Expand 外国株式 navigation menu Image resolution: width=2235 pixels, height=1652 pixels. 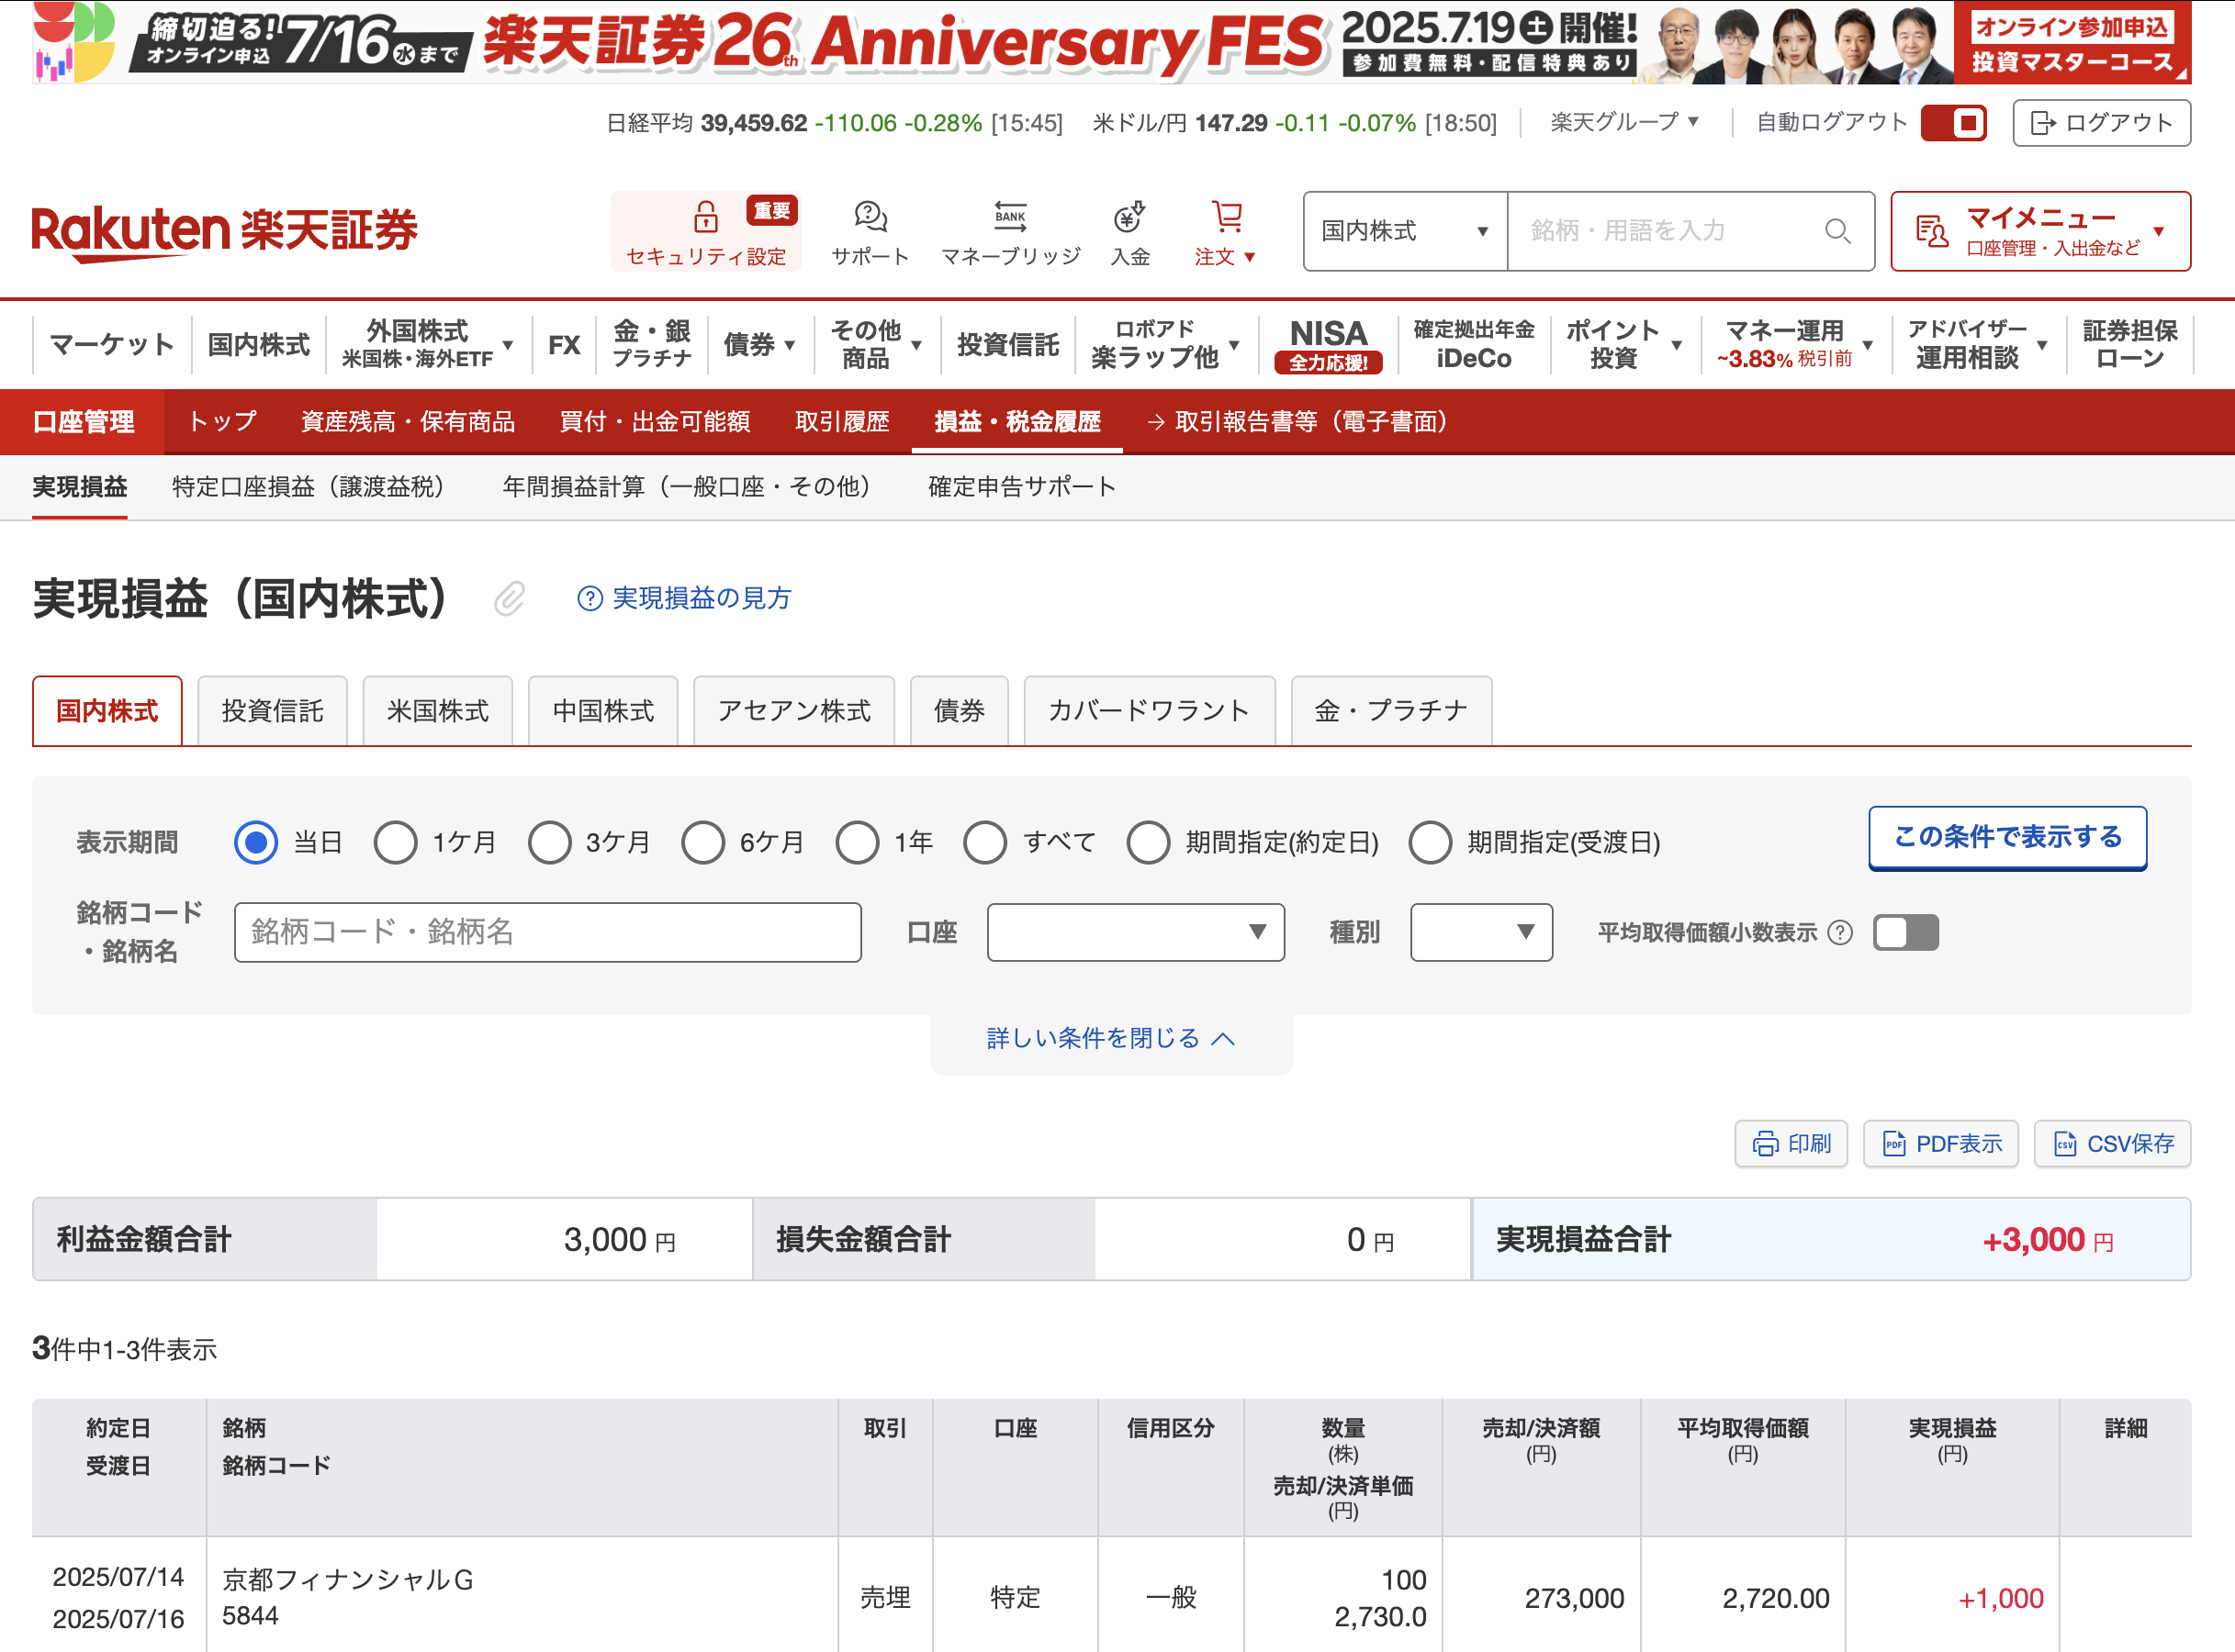coord(426,344)
